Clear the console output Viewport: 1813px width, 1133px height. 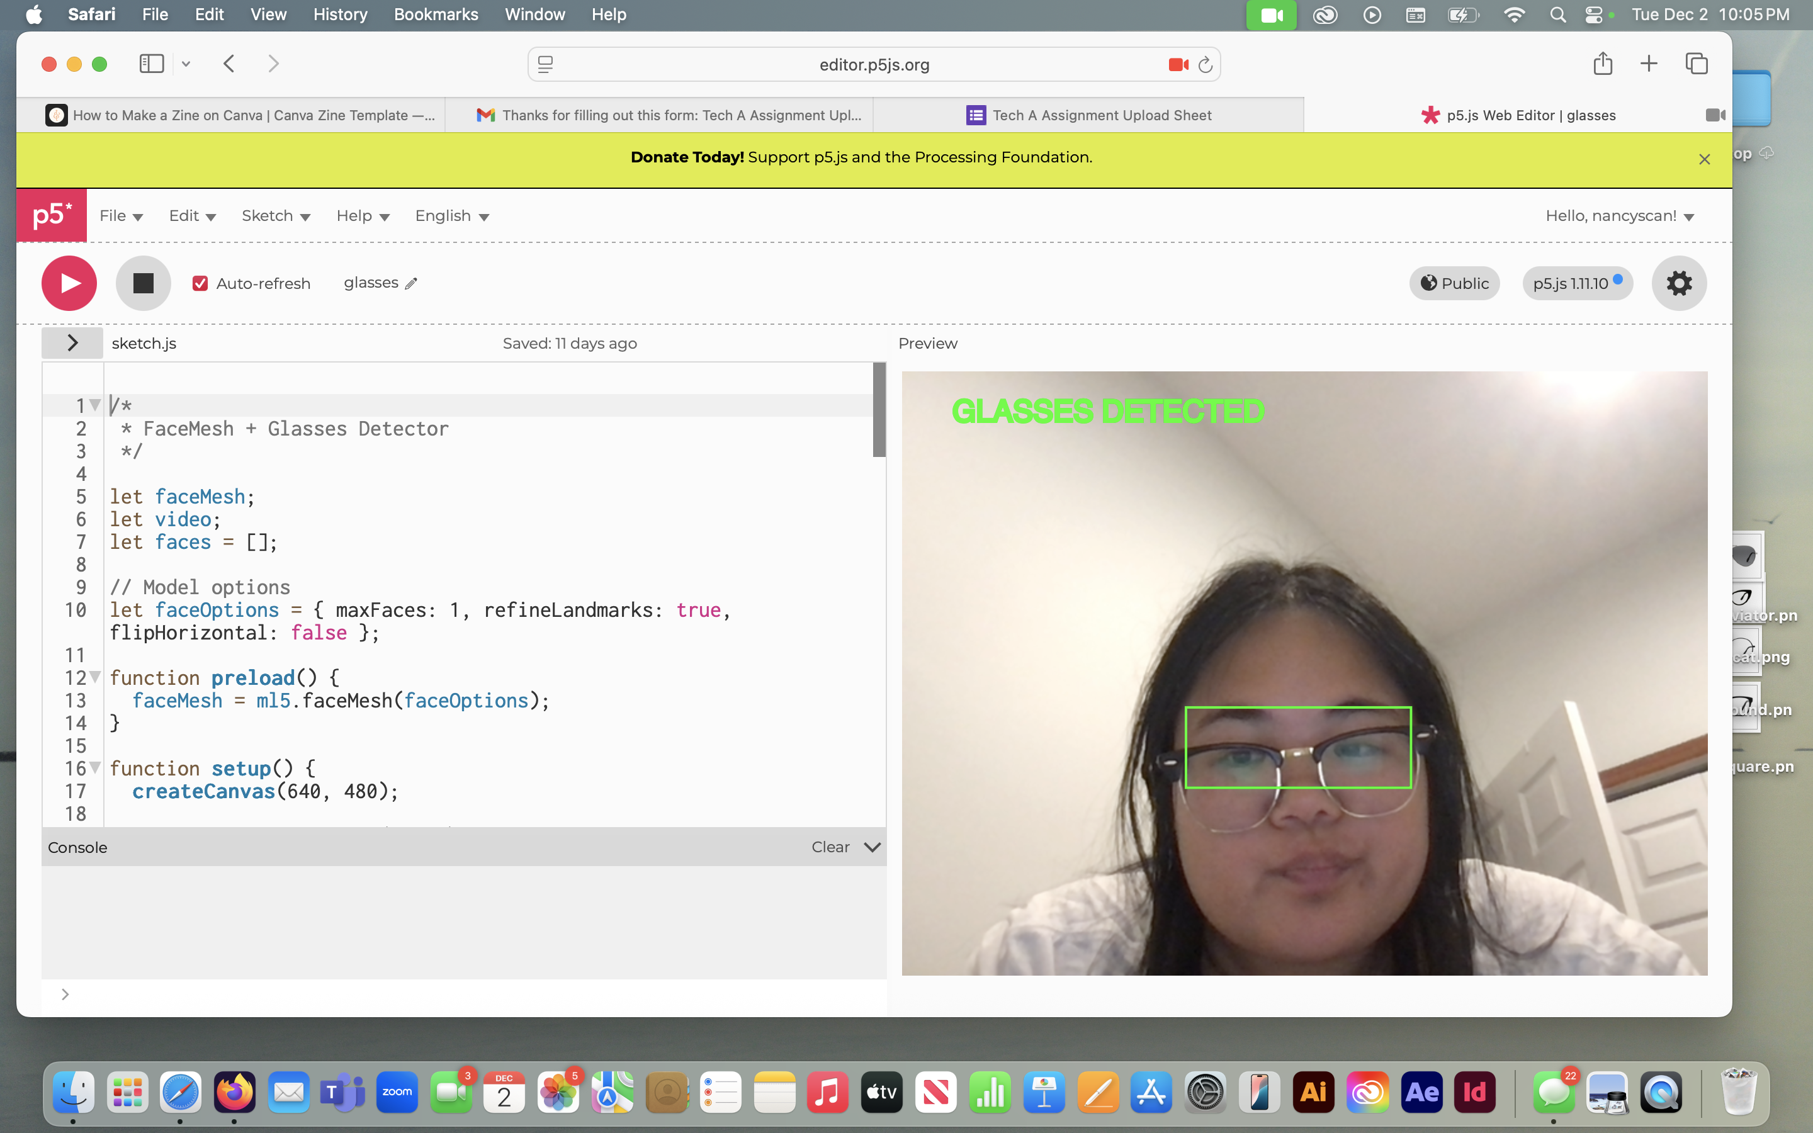pyautogui.click(x=830, y=847)
